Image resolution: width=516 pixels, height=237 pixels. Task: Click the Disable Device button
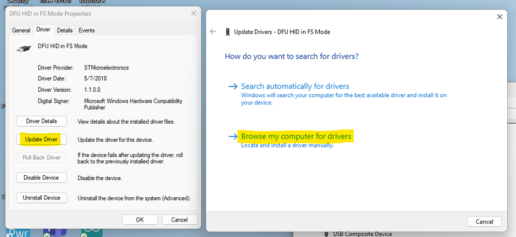pyautogui.click(x=41, y=178)
